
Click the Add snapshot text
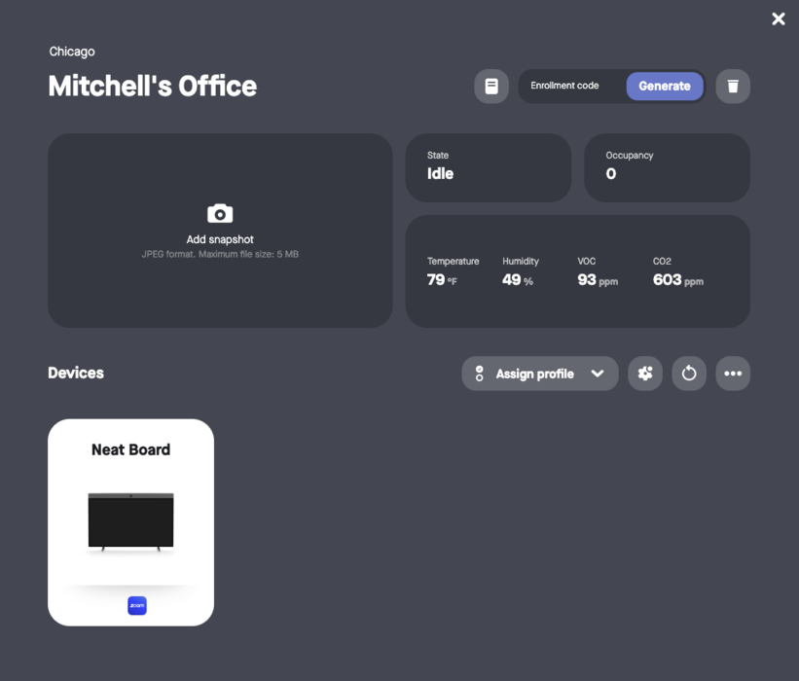[x=220, y=239]
